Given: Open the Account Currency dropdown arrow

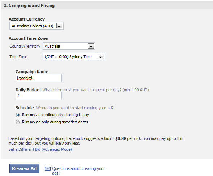Looking at the screenshot, I should coord(59,26).
